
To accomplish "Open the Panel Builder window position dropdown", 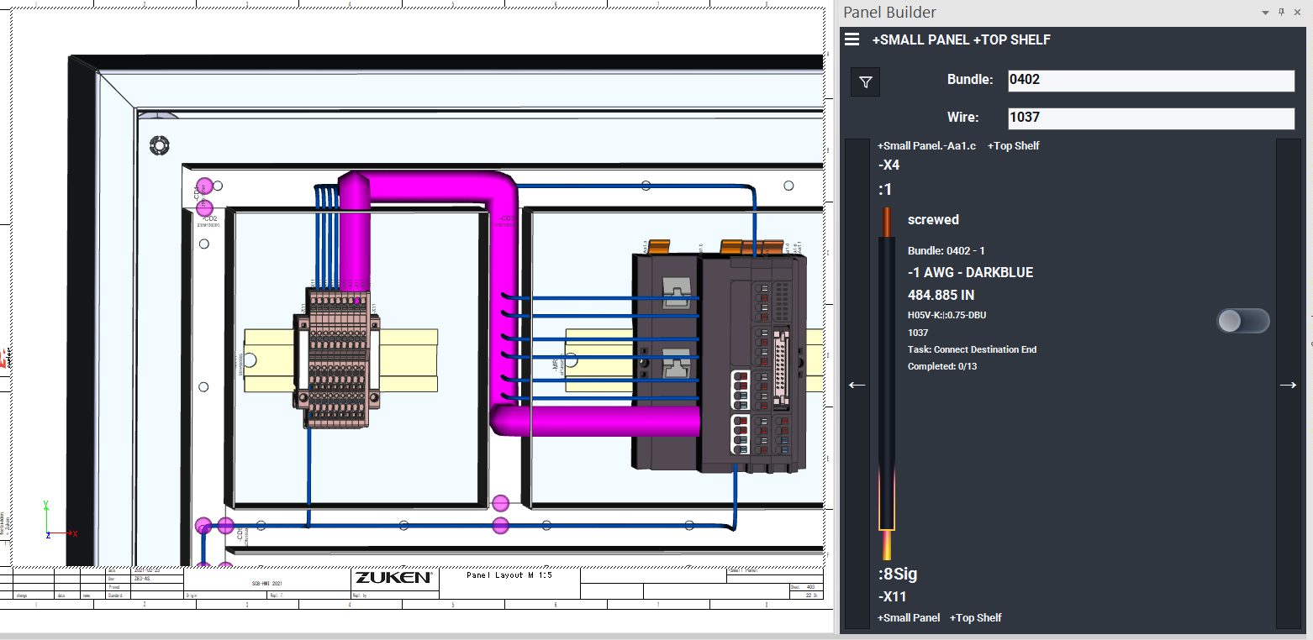I will point(1265,13).
